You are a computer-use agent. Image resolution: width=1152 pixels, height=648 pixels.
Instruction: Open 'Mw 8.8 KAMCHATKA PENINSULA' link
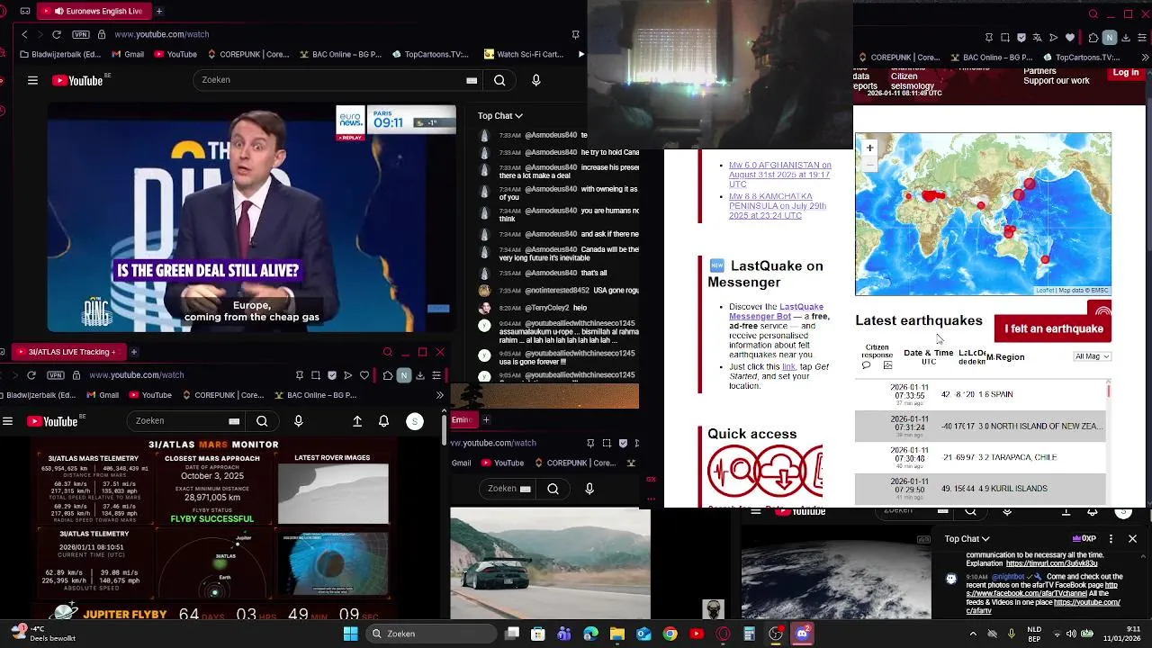click(777, 206)
